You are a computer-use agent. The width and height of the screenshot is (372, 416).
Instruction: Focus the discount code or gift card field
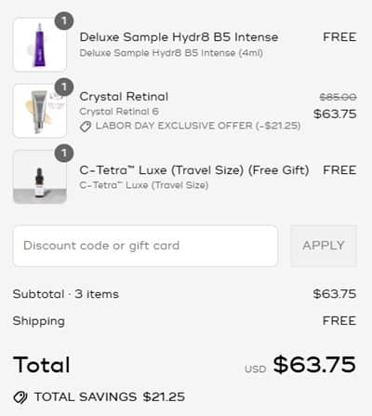[145, 246]
